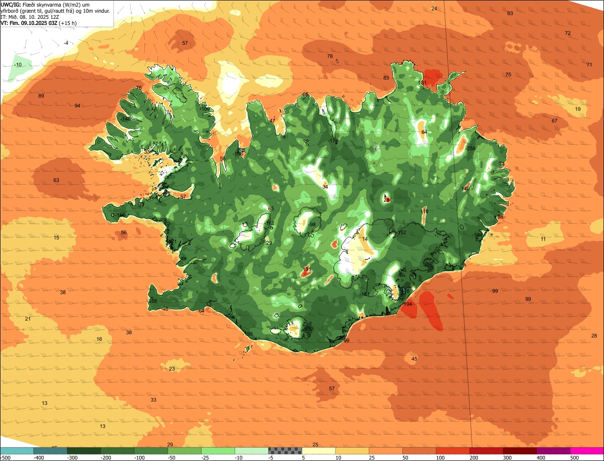This screenshot has height=461, width=604.
Task: Click the map value '-146' in the Westfjords
Action: [x=125, y=119]
